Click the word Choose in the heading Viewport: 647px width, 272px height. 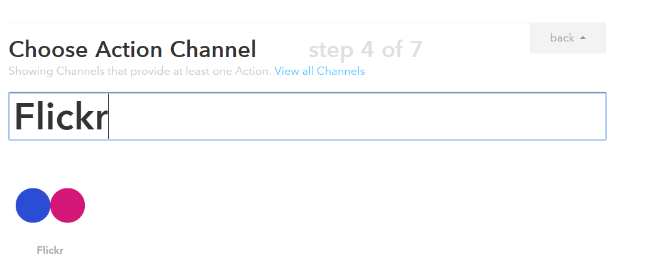(x=48, y=49)
